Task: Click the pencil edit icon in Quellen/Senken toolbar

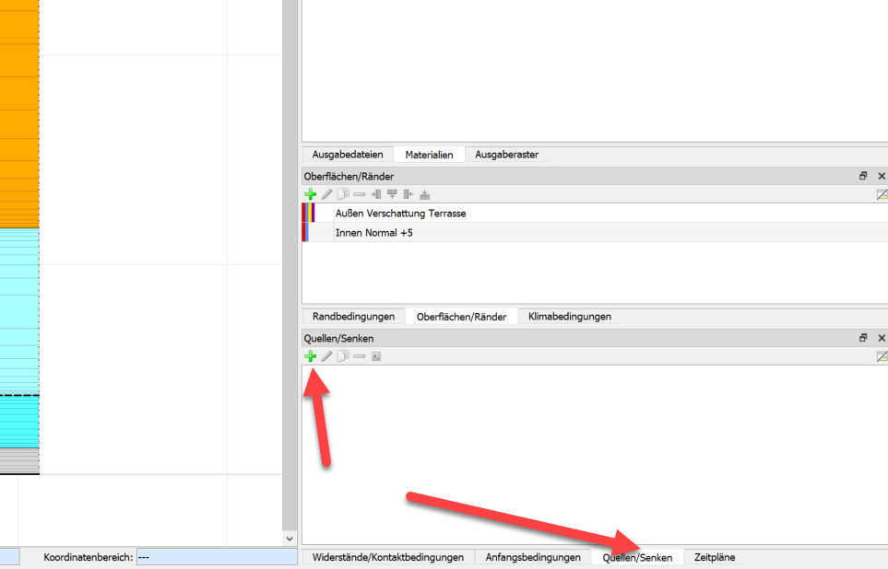Action: pyautogui.click(x=326, y=356)
